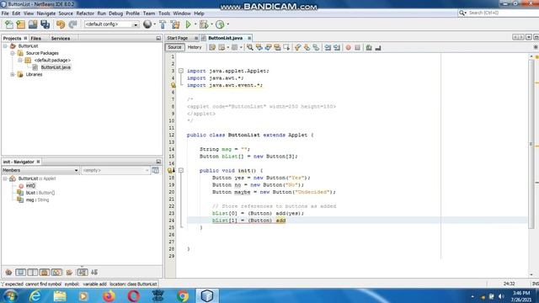Viewport: 539px width, 303px height.
Task: Click the Save All toolbar icon
Action: (45, 24)
